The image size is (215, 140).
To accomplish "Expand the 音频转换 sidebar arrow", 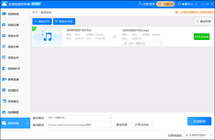I will (x=28, y=123).
